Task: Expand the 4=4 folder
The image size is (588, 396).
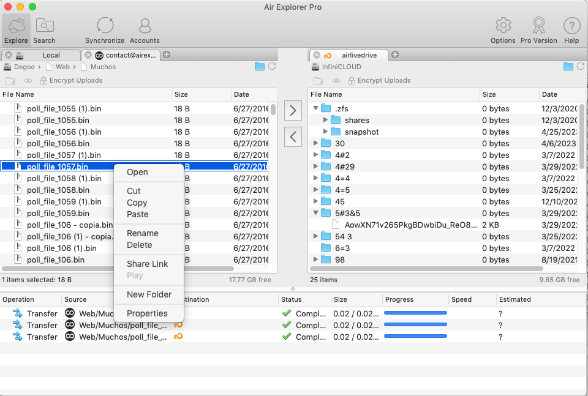Action: click(316, 178)
